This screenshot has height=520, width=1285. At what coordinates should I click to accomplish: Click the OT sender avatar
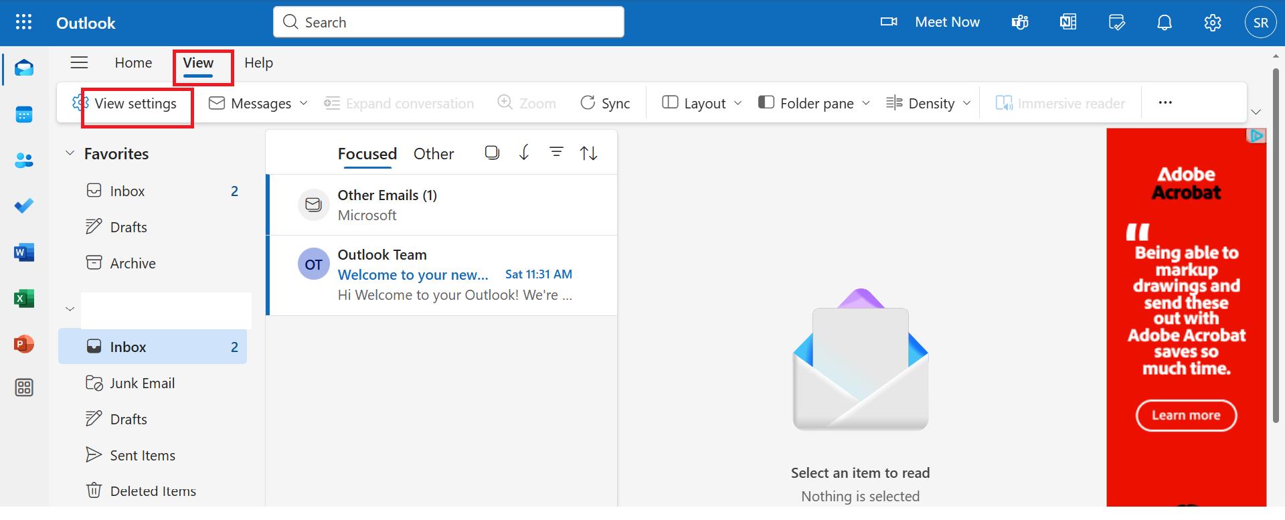pos(313,264)
